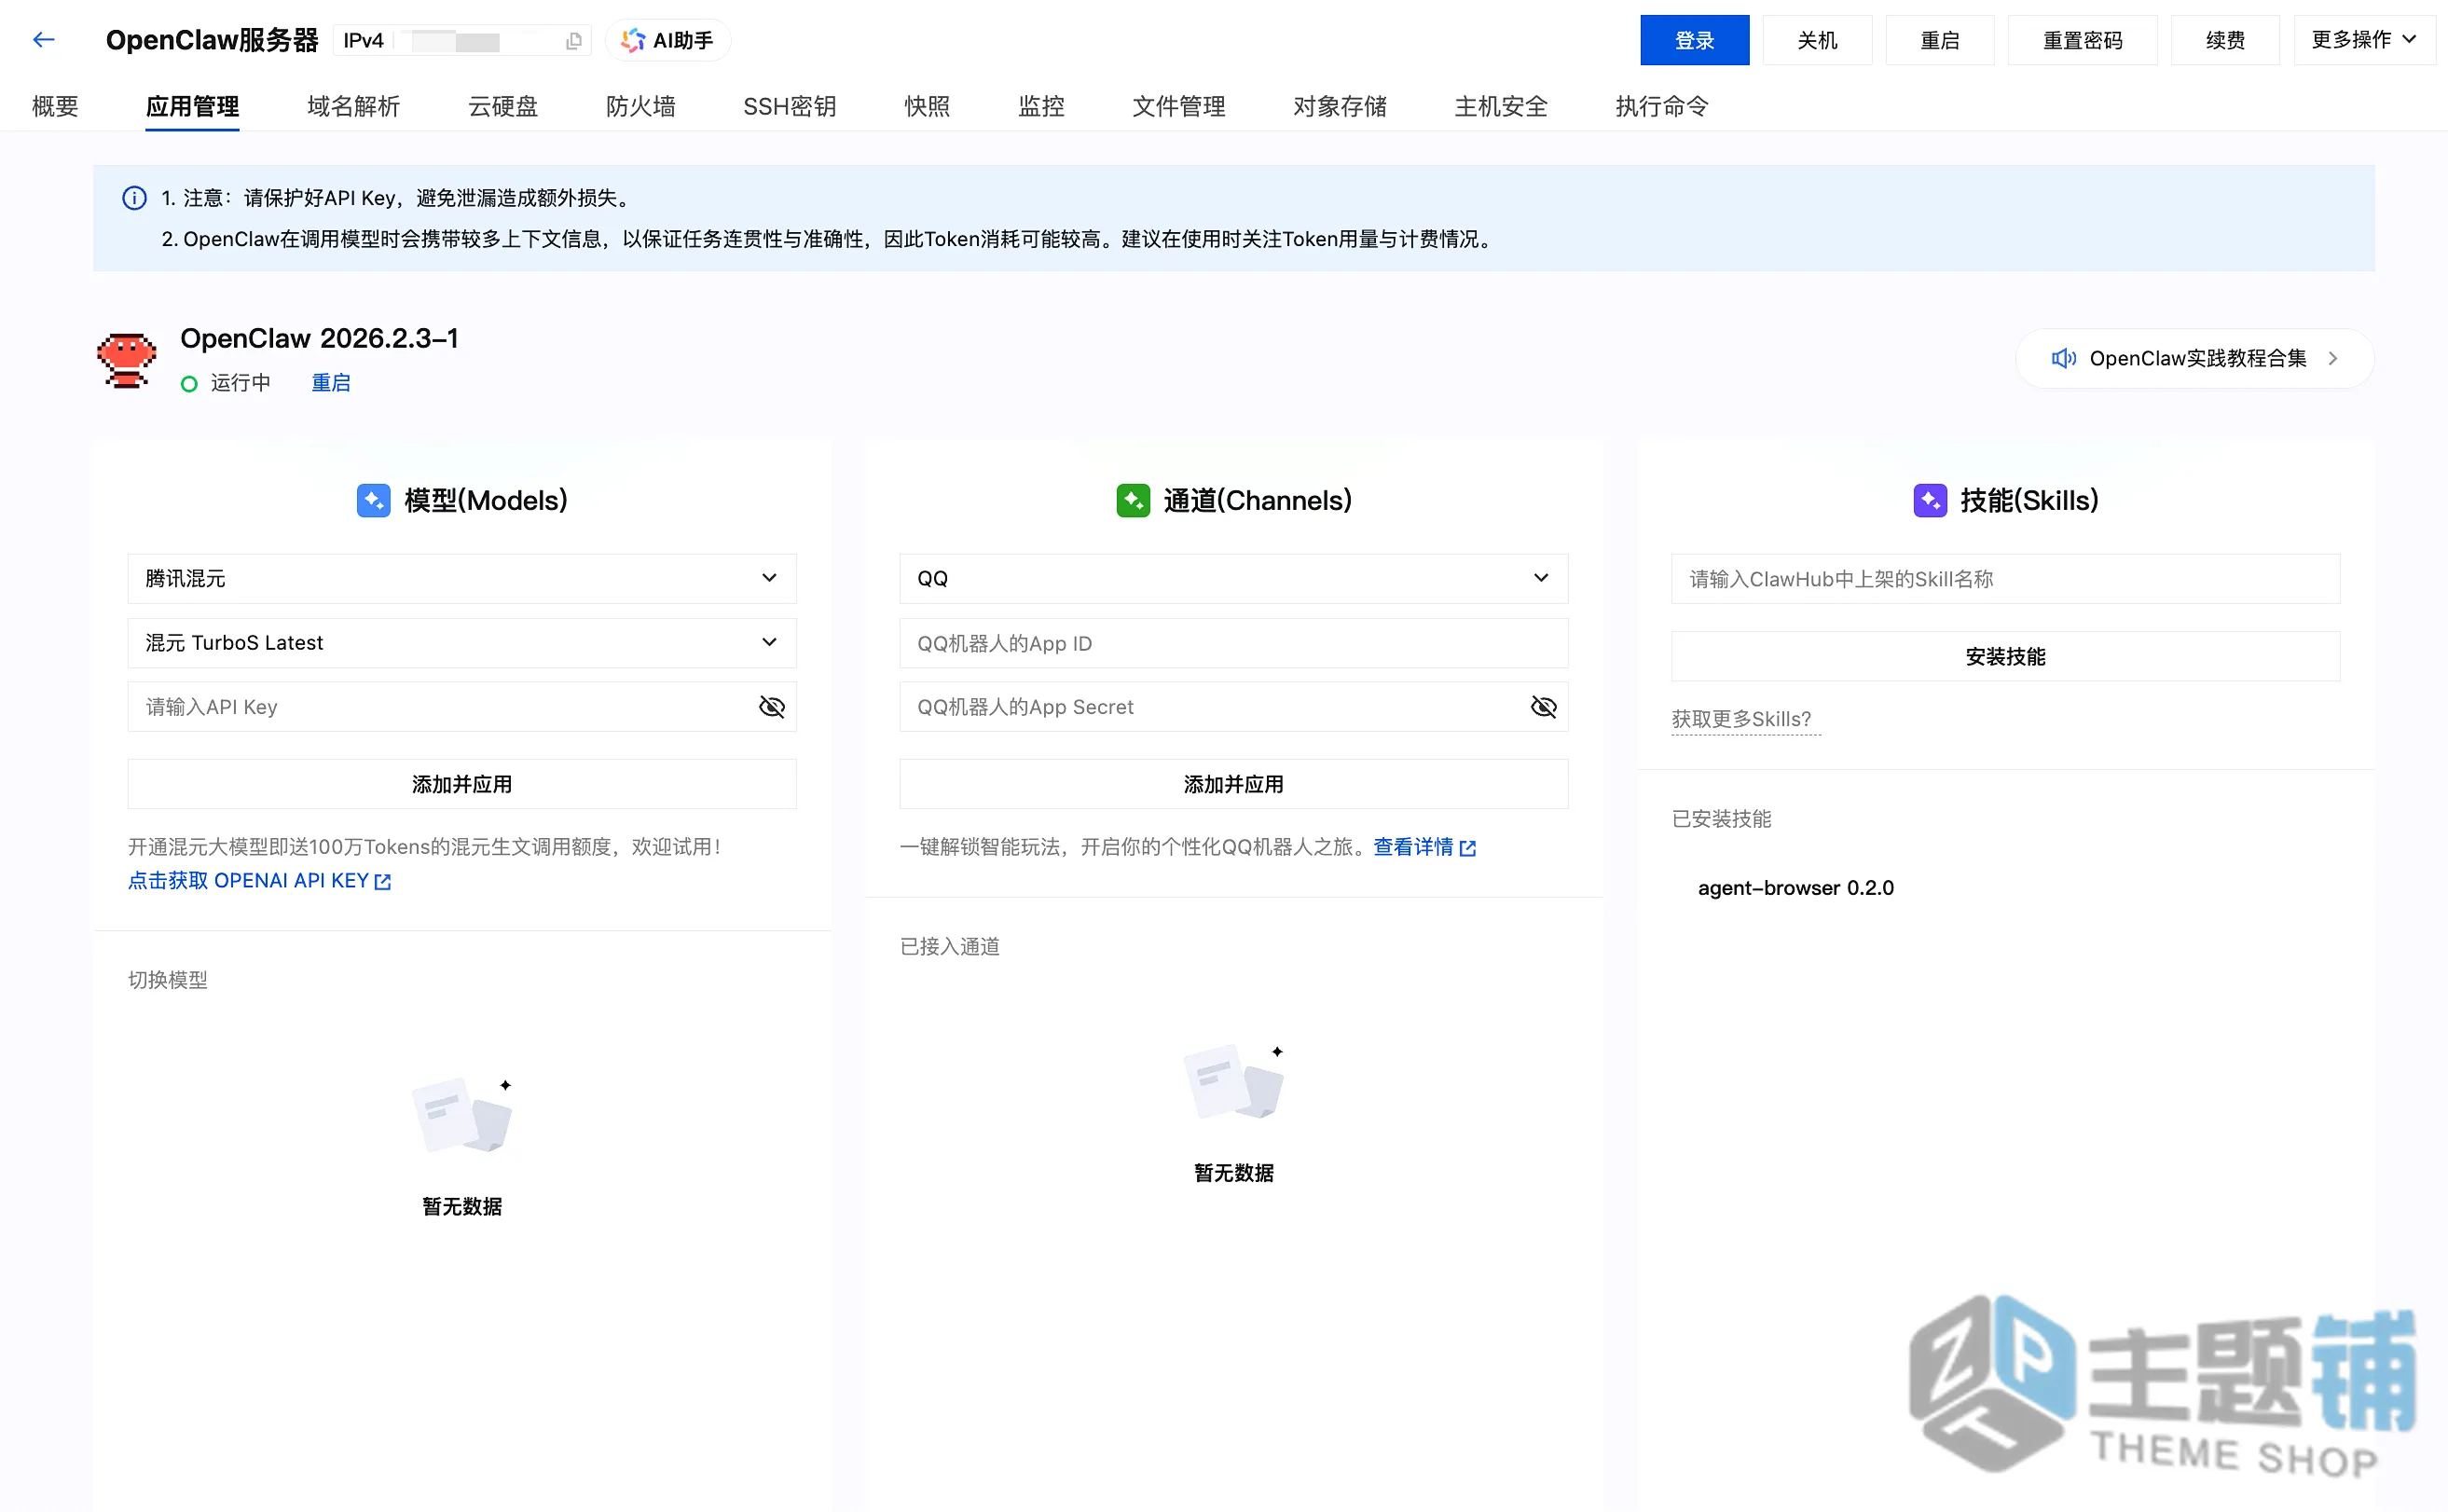Click the purple Skills section icon
Image resolution: width=2448 pixels, height=1512 pixels.
pyautogui.click(x=1930, y=500)
